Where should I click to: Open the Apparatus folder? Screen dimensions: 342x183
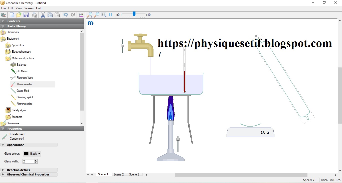coord(15,45)
